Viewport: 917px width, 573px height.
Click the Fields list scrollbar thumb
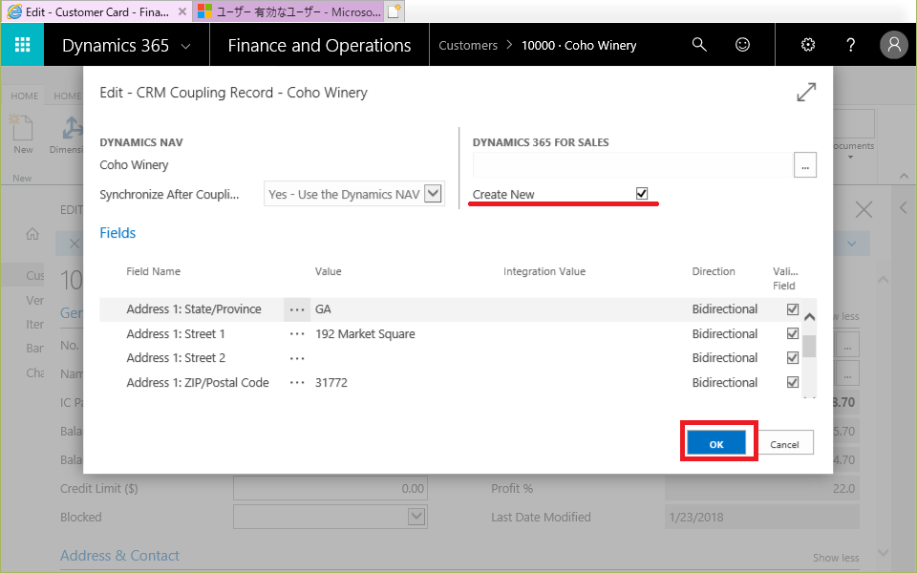click(809, 346)
